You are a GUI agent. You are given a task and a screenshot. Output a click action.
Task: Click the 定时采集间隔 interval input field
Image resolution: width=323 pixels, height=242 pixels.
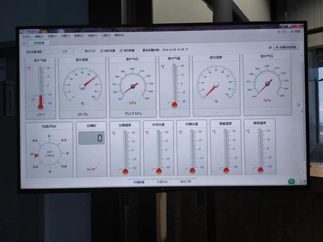[51, 51]
